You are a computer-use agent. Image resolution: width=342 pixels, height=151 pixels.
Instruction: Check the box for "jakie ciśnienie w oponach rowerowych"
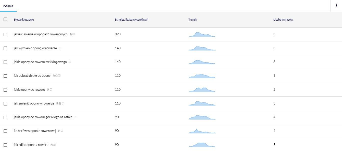pos(5,34)
